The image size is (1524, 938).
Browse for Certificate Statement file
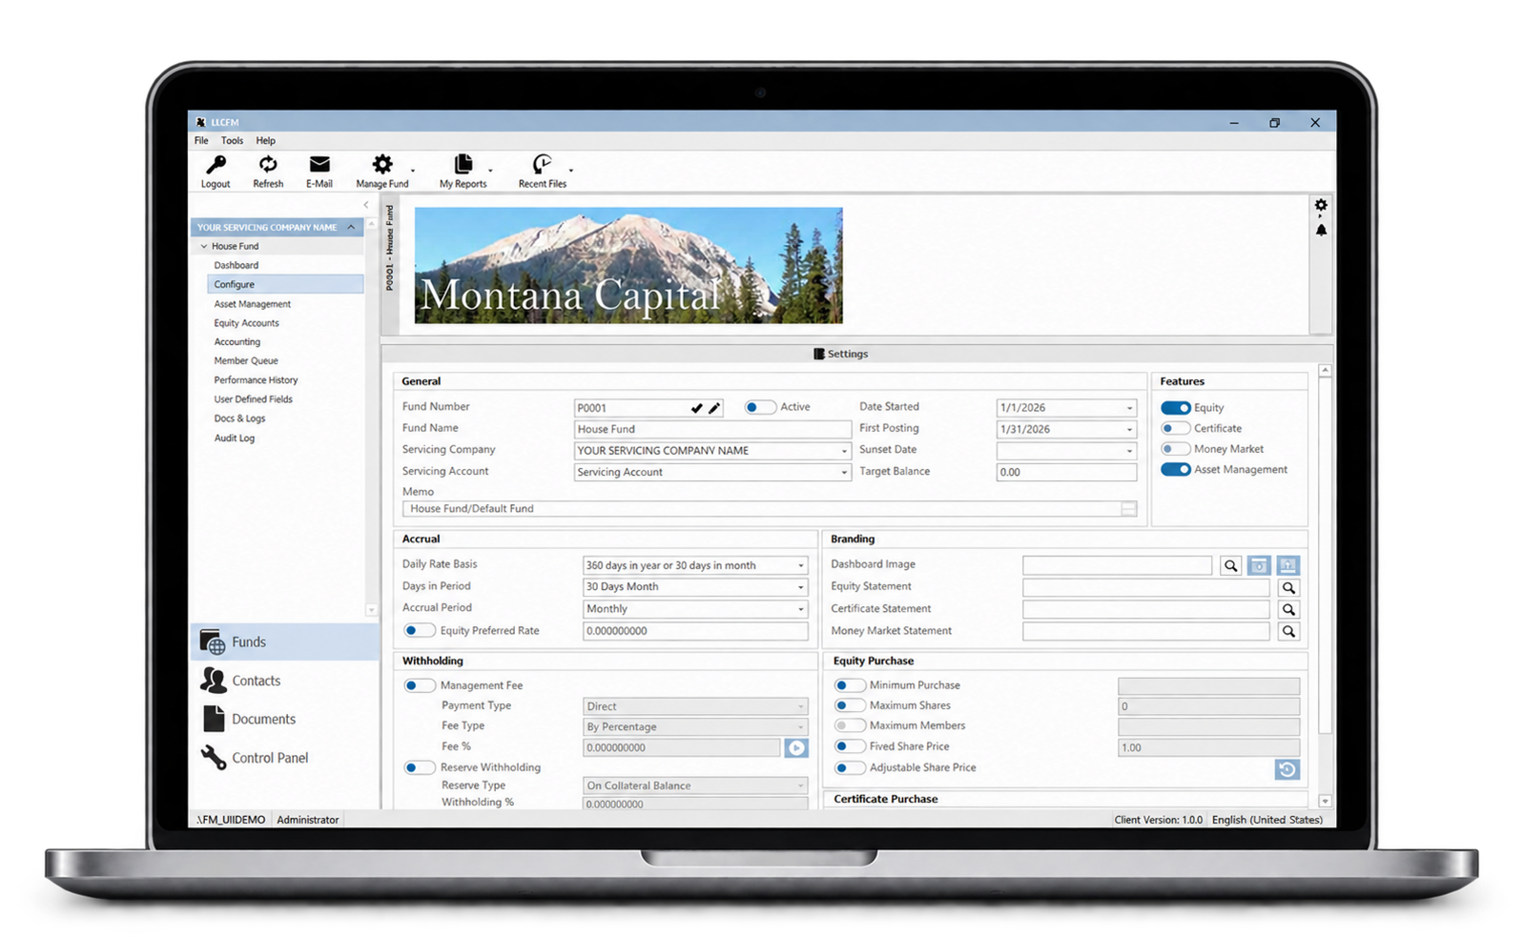point(1288,610)
